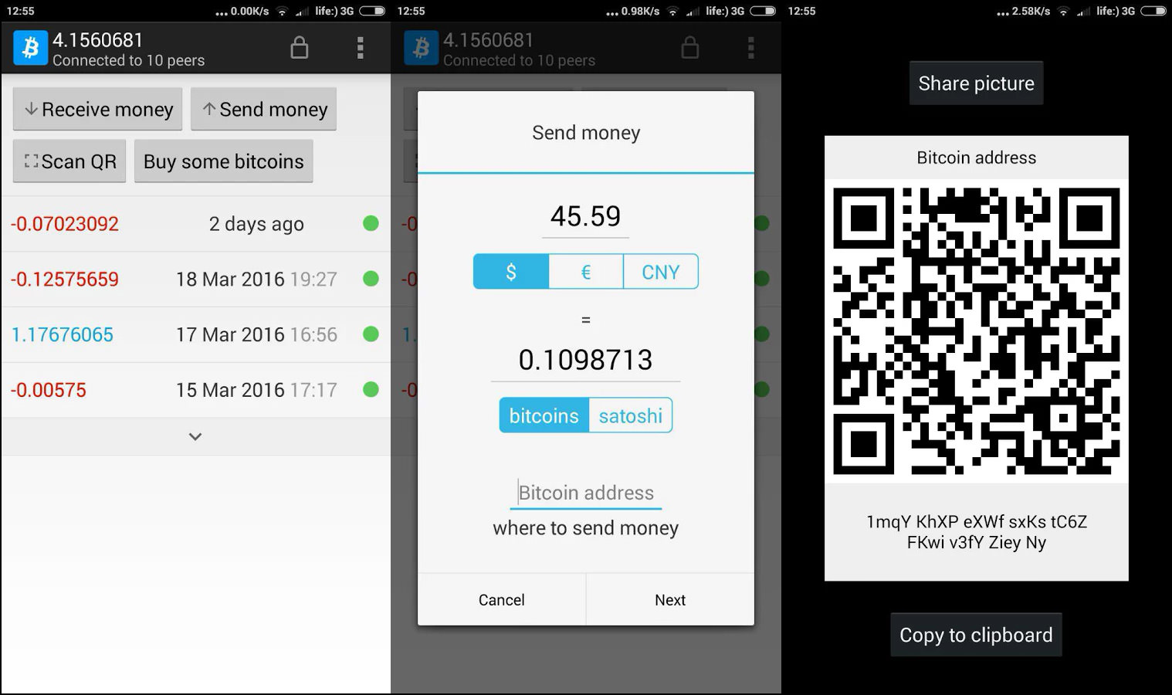The image size is (1172, 695).
Task: Tap Buy some bitcoins
Action: click(224, 161)
